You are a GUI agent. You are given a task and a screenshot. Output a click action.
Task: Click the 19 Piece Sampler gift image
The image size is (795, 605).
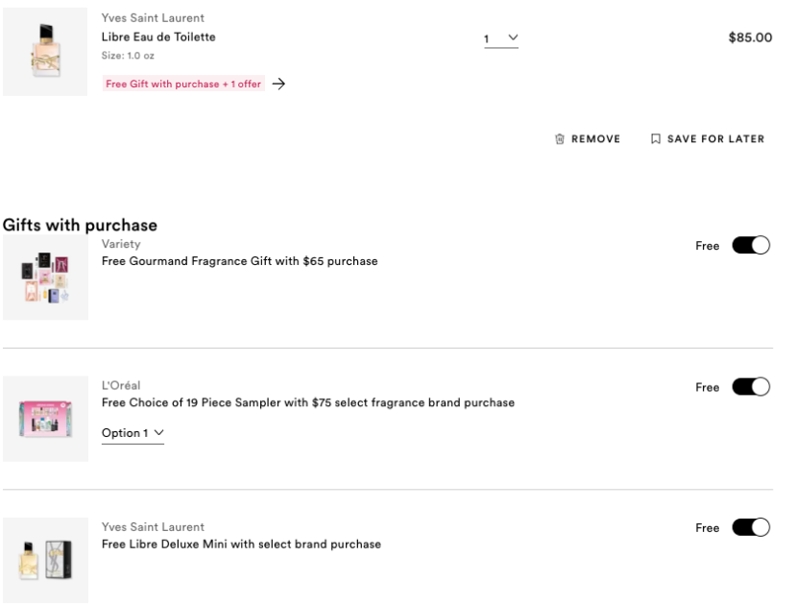point(45,419)
